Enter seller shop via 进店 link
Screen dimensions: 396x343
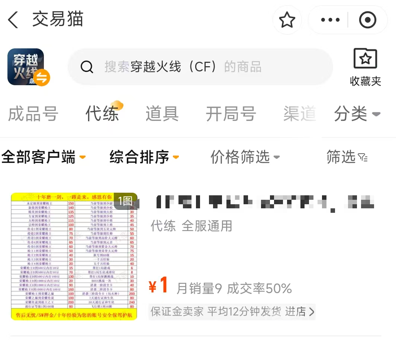coord(300,311)
